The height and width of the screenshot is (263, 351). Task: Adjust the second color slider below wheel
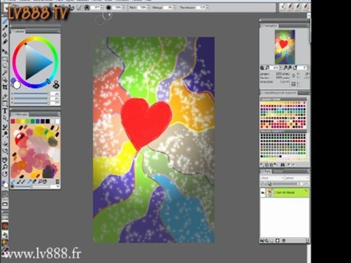click(31, 99)
